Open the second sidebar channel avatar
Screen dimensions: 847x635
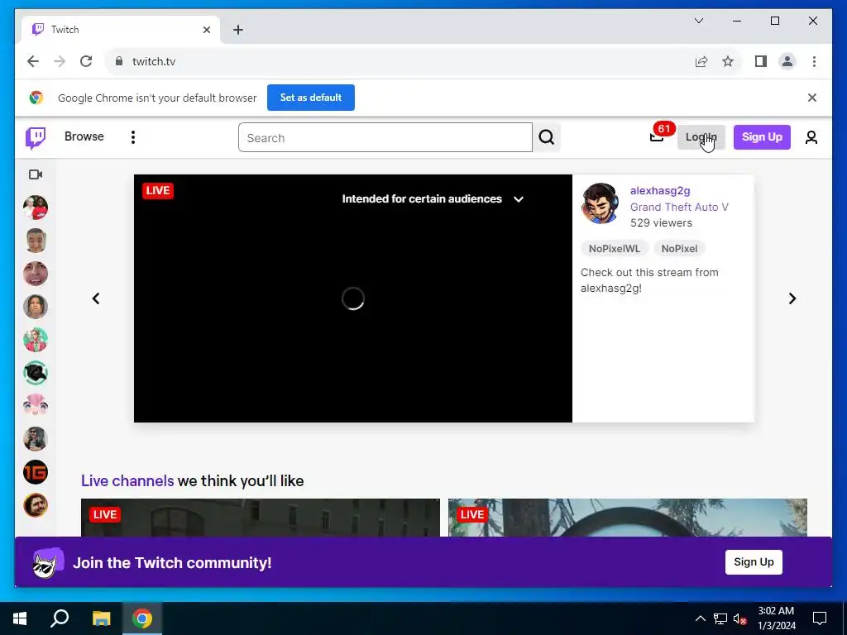coord(36,241)
